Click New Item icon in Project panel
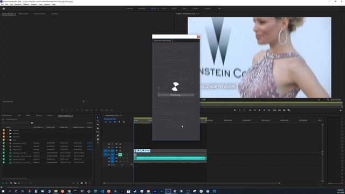Screen dimensions: 345x194 tap(86, 183)
